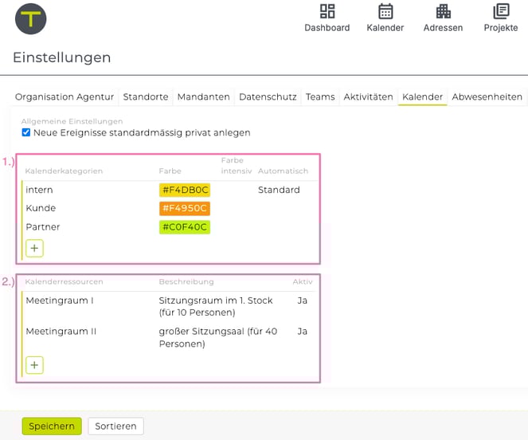Open the Kalender icon in top navigation
This screenshot has width=528, height=440.
[x=385, y=11]
